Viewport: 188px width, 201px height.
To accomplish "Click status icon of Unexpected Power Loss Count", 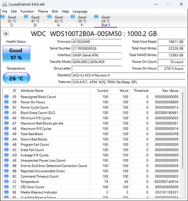I will point(7,160).
